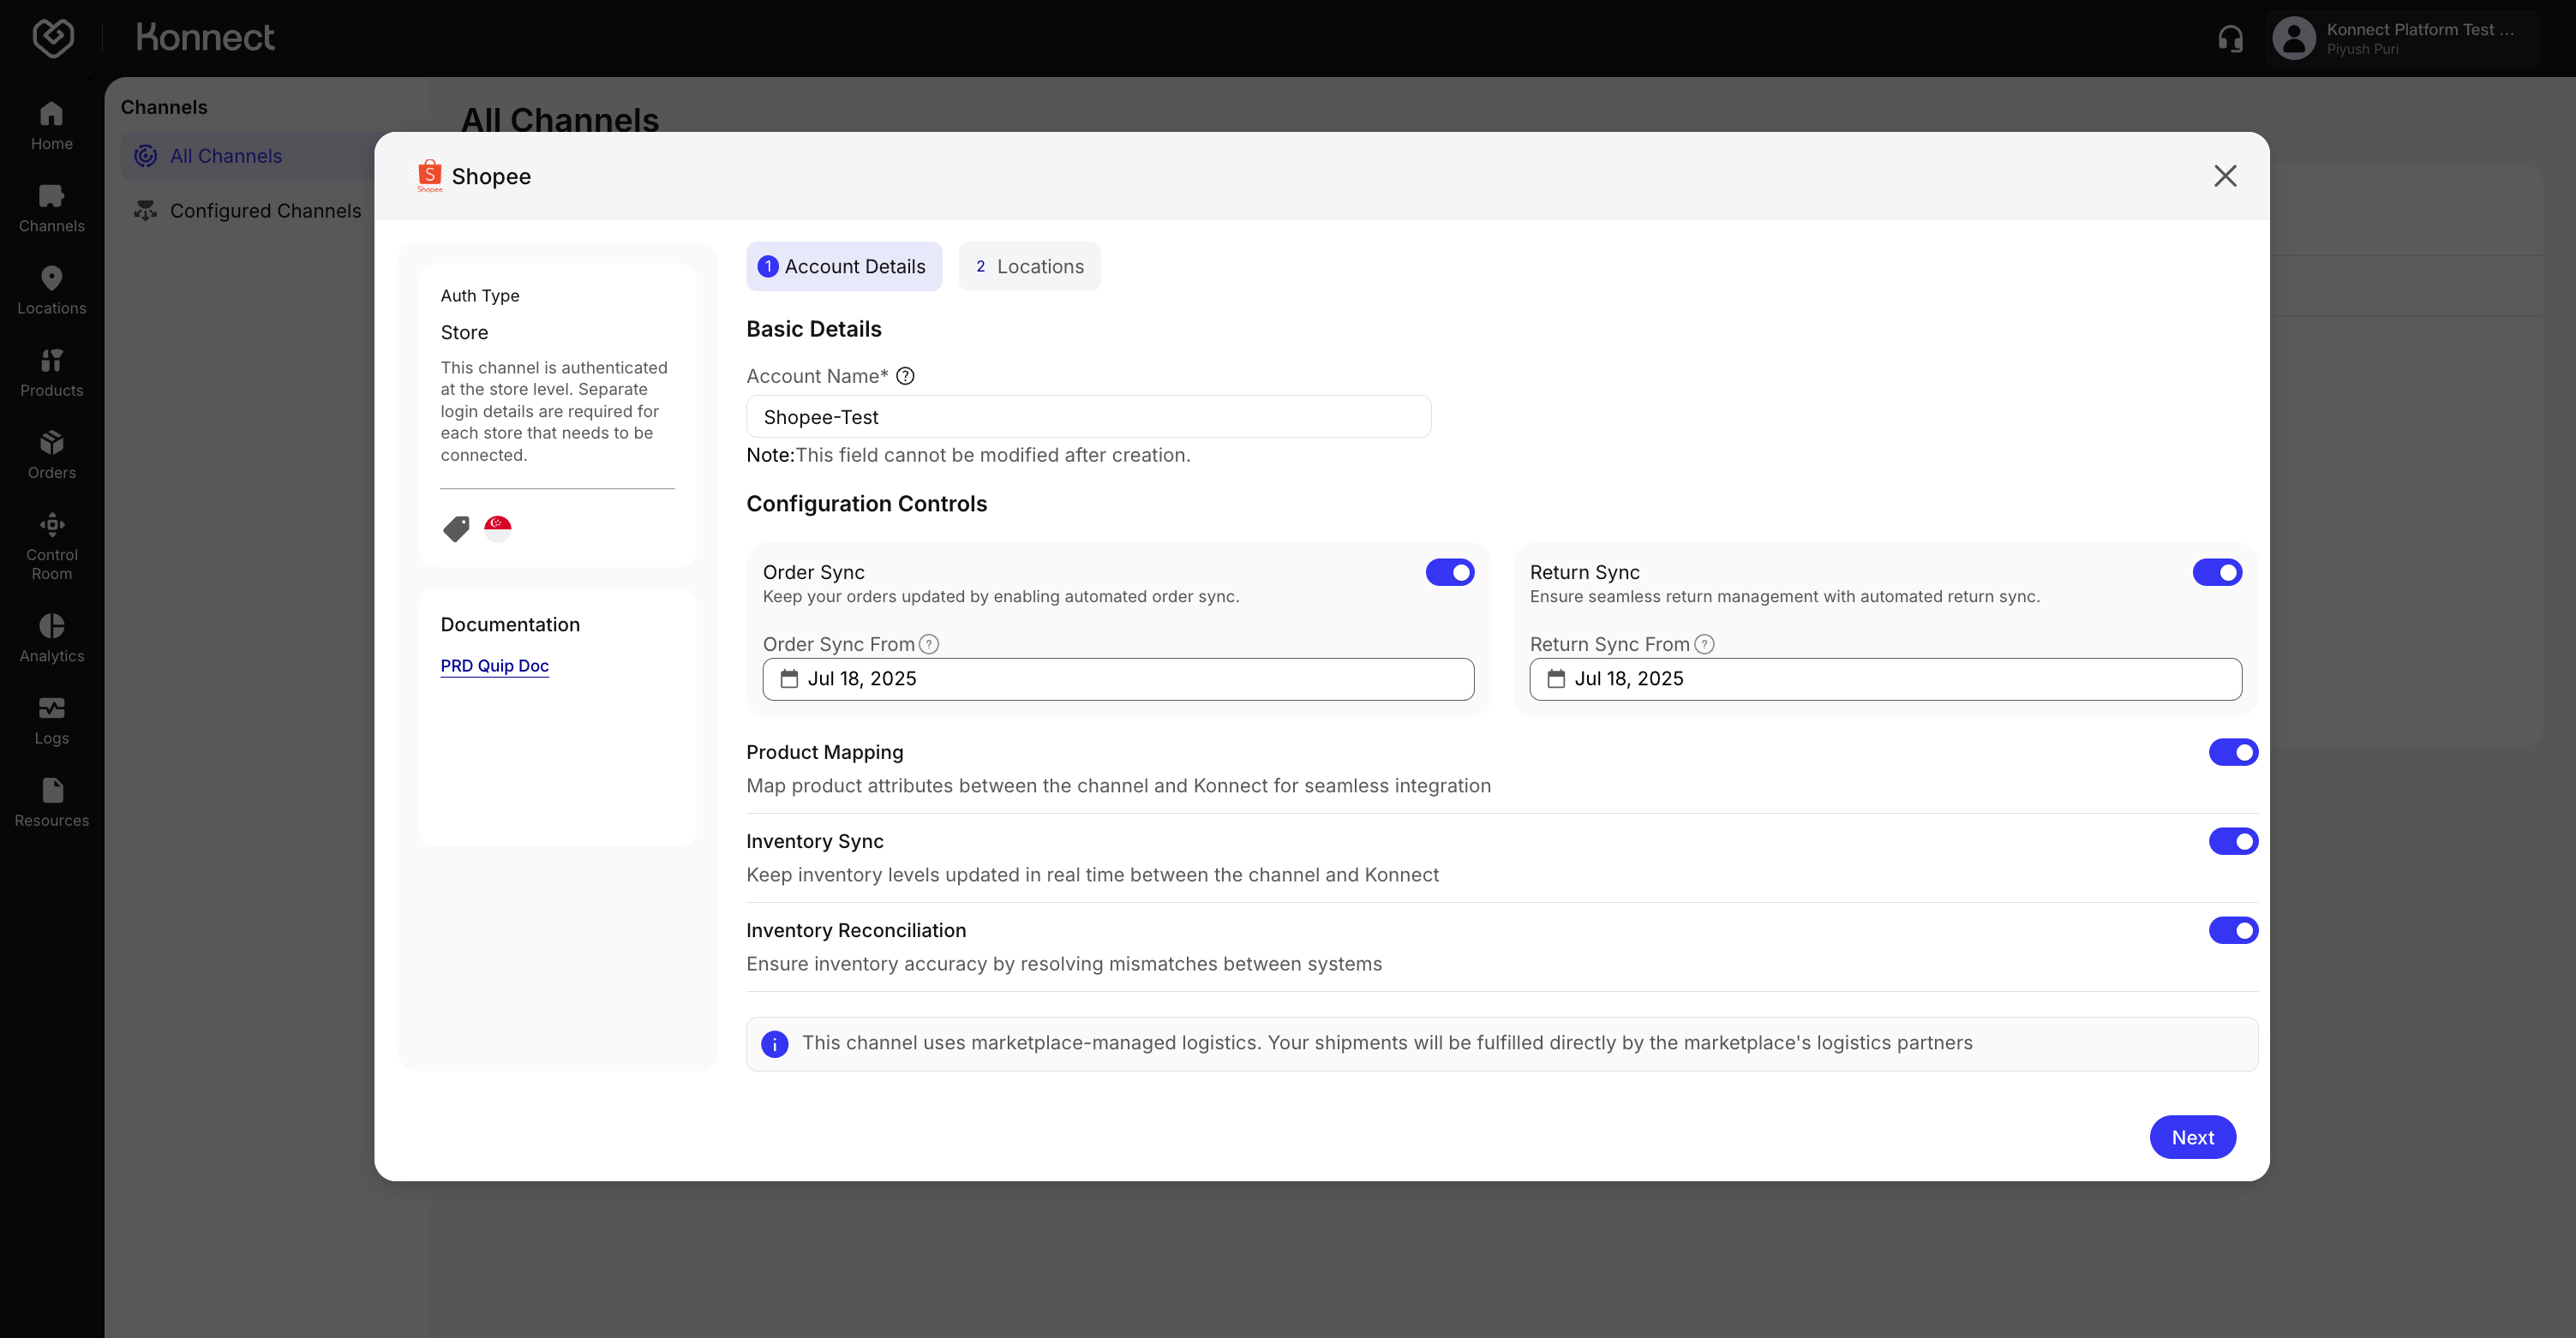The image size is (2576, 1338).
Task: Open Orders in the sidebar
Action: pyautogui.click(x=51, y=455)
